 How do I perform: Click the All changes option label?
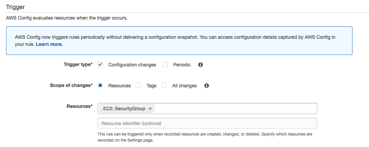pyautogui.click(x=184, y=86)
